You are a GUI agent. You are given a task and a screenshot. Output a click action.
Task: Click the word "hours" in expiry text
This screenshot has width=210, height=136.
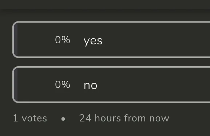click(x=108, y=118)
